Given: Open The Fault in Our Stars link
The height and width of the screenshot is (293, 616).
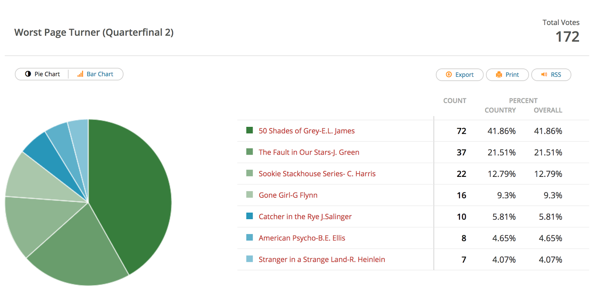Looking at the screenshot, I should (x=309, y=152).
